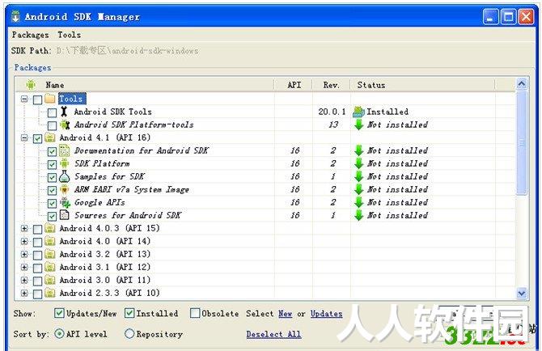Click the Samples for SDK flask icon
This screenshot has height=351, width=542.
pos(64,176)
